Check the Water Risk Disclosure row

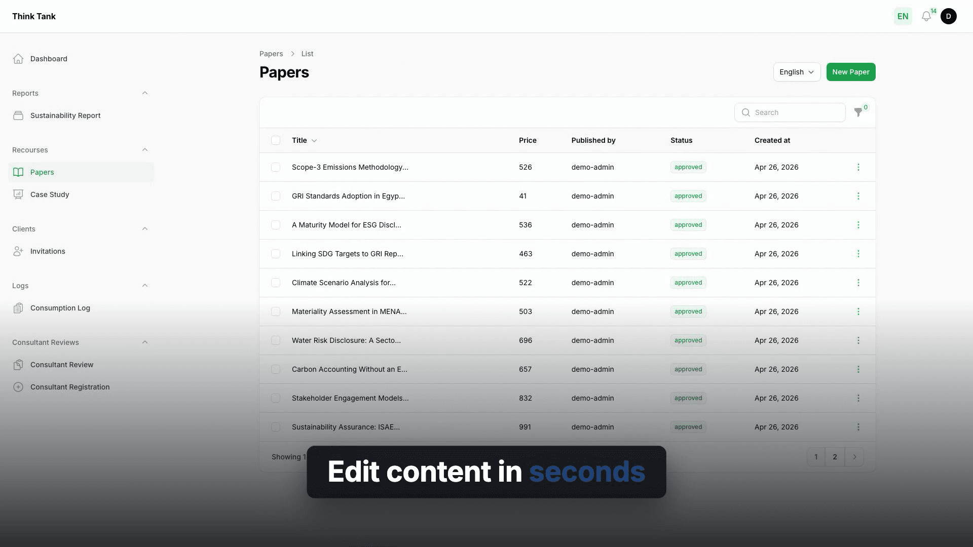(276, 340)
